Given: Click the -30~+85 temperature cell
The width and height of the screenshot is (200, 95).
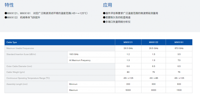Looking at the screenshot, I should (153, 78).
